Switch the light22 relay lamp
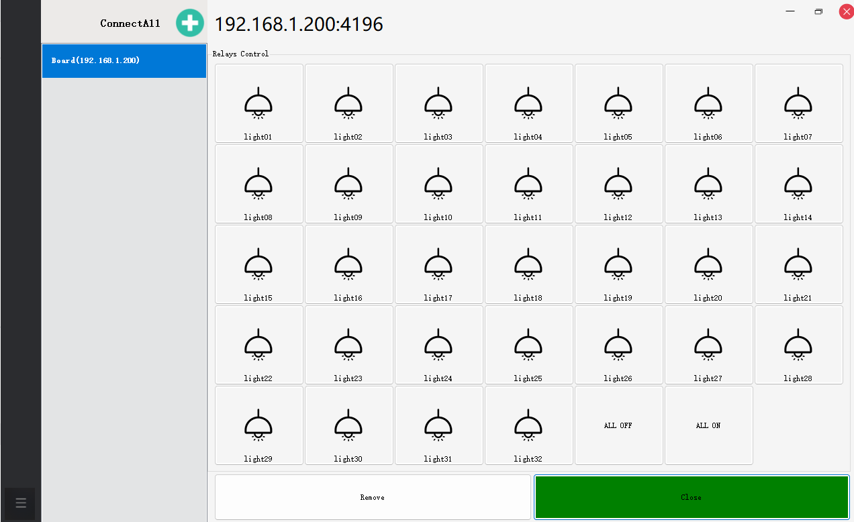The image size is (854, 522). 258,345
